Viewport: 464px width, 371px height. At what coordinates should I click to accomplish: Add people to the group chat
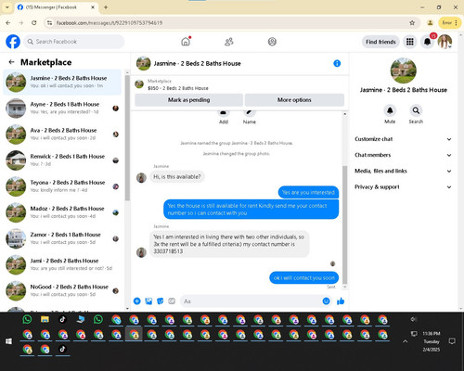click(x=224, y=116)
